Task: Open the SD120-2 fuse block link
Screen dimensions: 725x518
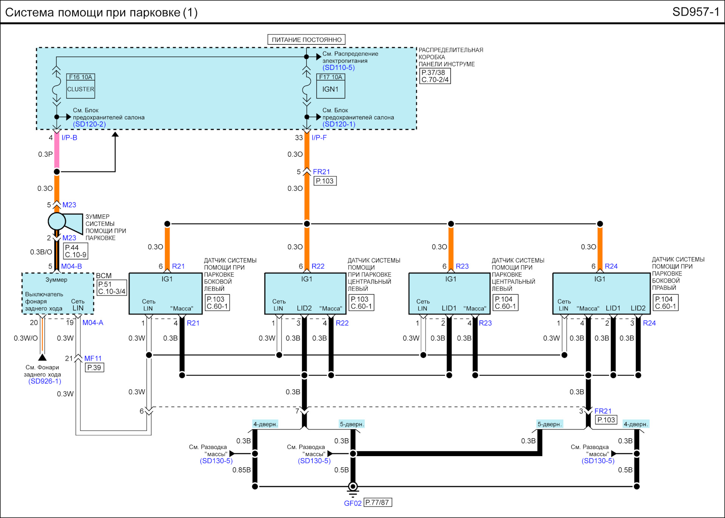Action: pos(89,124)
